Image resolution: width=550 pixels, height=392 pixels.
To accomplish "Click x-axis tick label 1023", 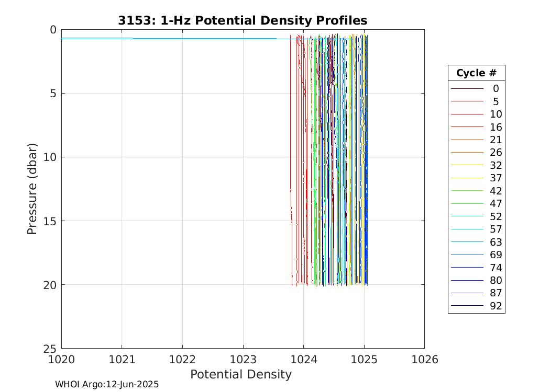I will click(243, 360).
